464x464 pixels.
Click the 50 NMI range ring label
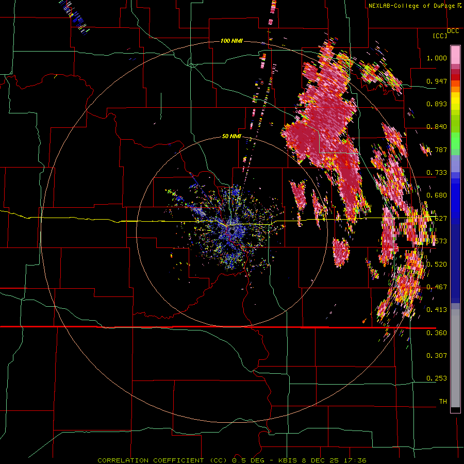231,136
